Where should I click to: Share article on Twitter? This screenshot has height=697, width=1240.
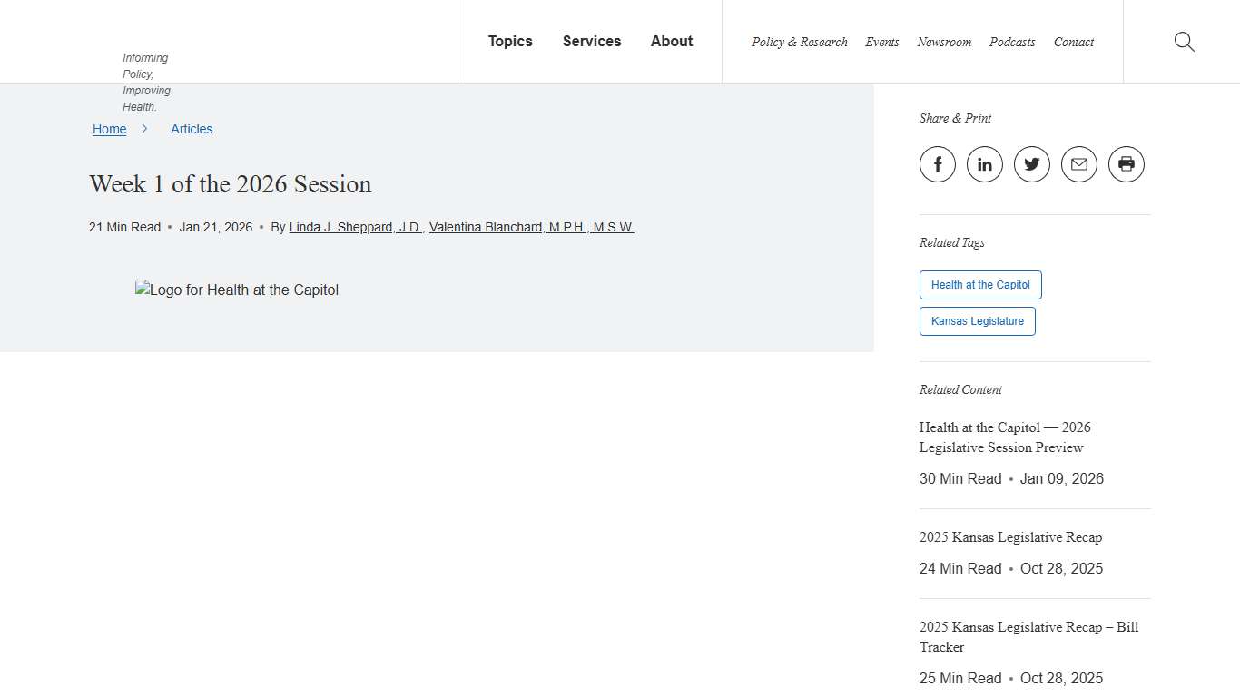click(1032, 164)
